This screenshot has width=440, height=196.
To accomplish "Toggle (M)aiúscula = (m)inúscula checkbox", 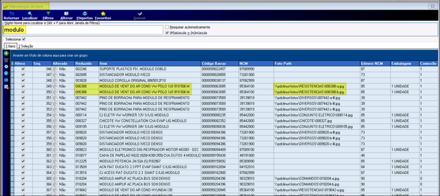I will click(x=167, y=33).
